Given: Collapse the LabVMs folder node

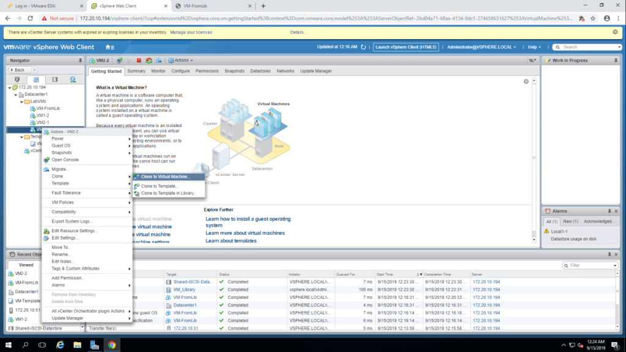Looking at the screenshot, I should tap(22, 101).
